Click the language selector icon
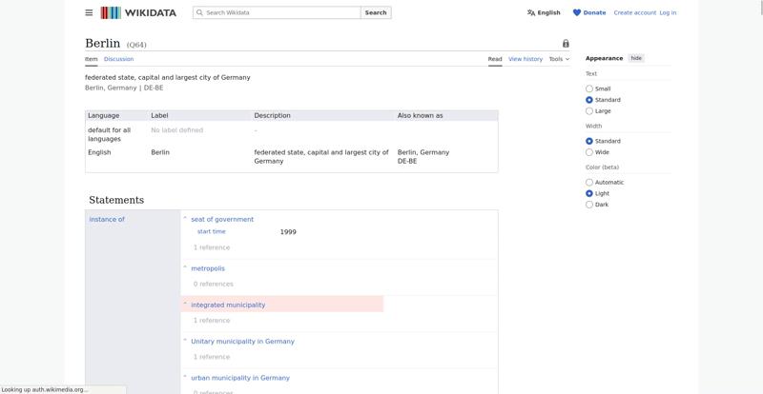Image resolution: width=763 pixels, height=394 pixels. click(531, 12)
